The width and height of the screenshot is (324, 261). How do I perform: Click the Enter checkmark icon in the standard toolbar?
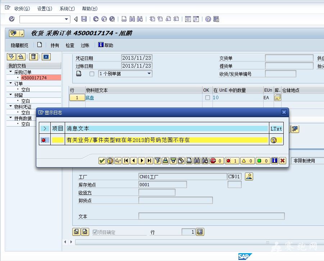[x=12, y=19]
